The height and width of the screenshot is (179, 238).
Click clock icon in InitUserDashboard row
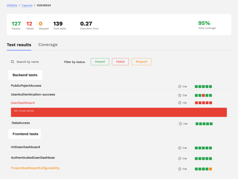tap(180, 148)
